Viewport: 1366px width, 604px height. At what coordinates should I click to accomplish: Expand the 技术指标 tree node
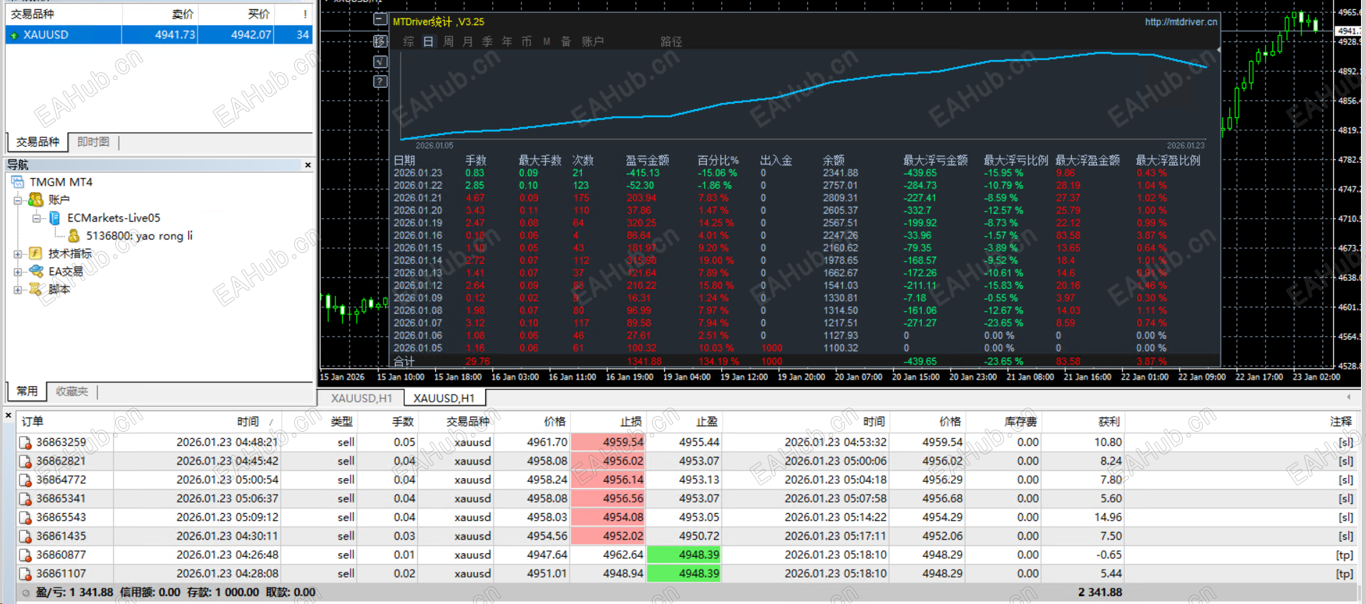17,254
